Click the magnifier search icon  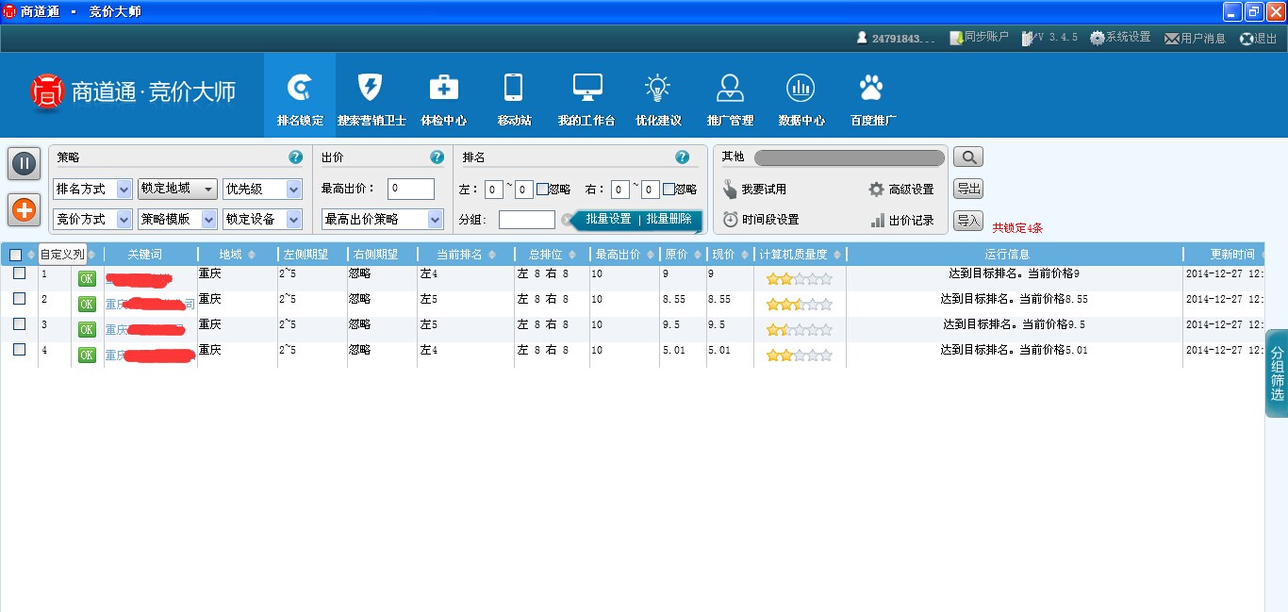point(967,157)
